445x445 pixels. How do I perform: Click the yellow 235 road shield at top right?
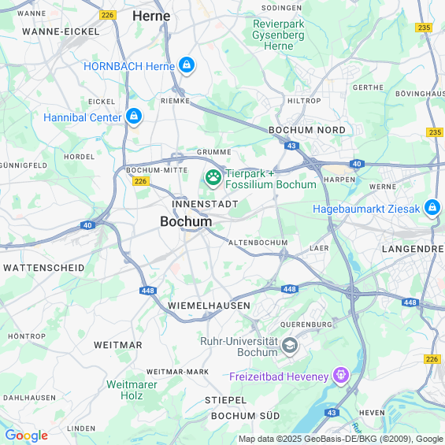point(424,28)
